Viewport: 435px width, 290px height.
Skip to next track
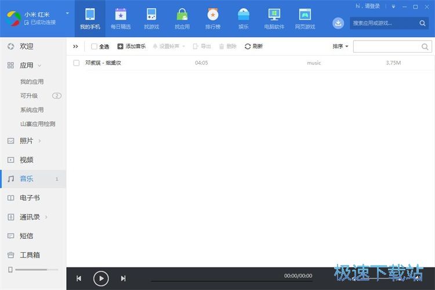pos(123,278)
